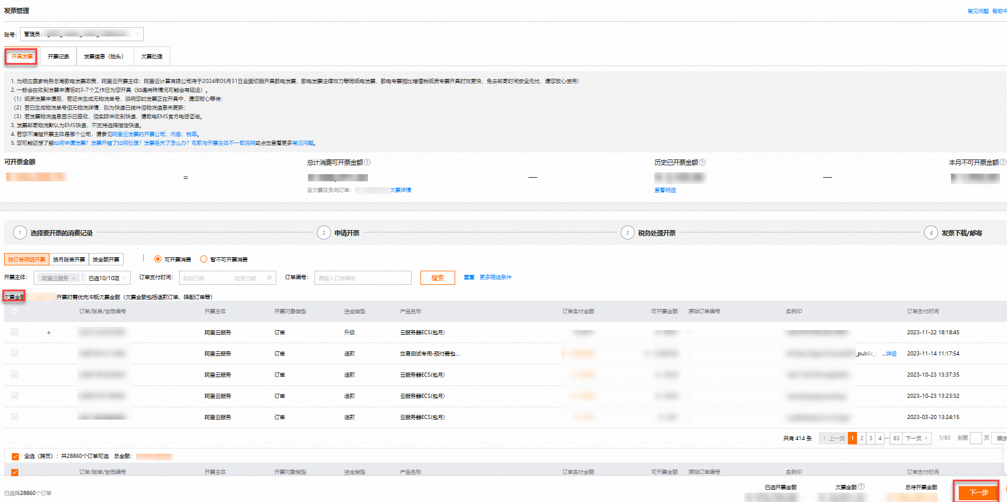The image size is (1007, 502).
Task: Click 下一步 next step button
Action: tap(978, 493)
